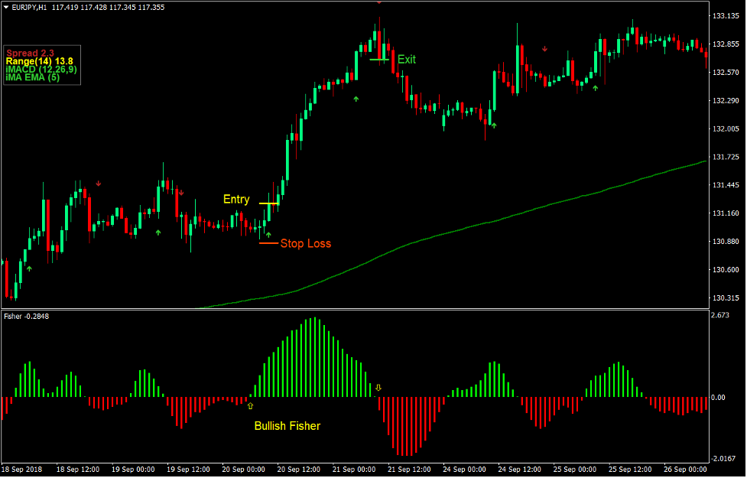Screen dimensions: 747x478
Task: Click the 20 Sep 12:00 timeline label
Action: pos(299,470)
